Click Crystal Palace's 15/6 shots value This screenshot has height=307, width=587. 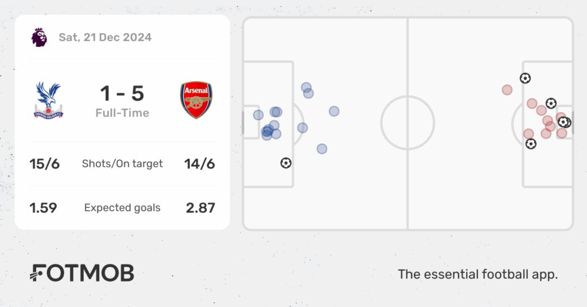(x=45, y=164)
